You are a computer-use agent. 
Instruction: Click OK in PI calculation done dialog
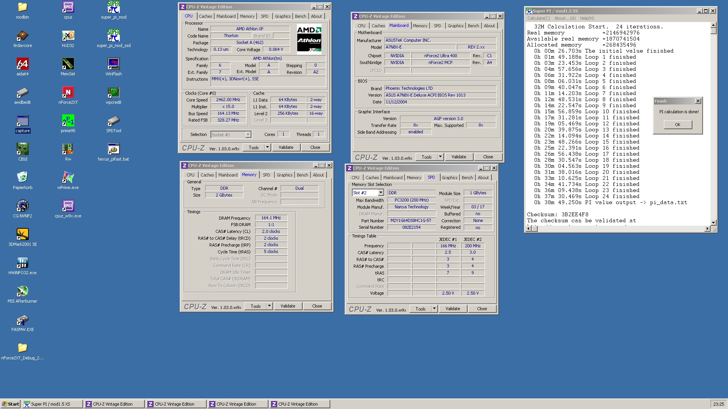point(678,125)
